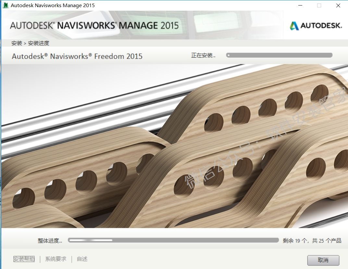Image resolution: width=348 pixels, height=269 pixels.
Task: Select the 安装进度 breadcrumb item
Action: coord(39,43)
